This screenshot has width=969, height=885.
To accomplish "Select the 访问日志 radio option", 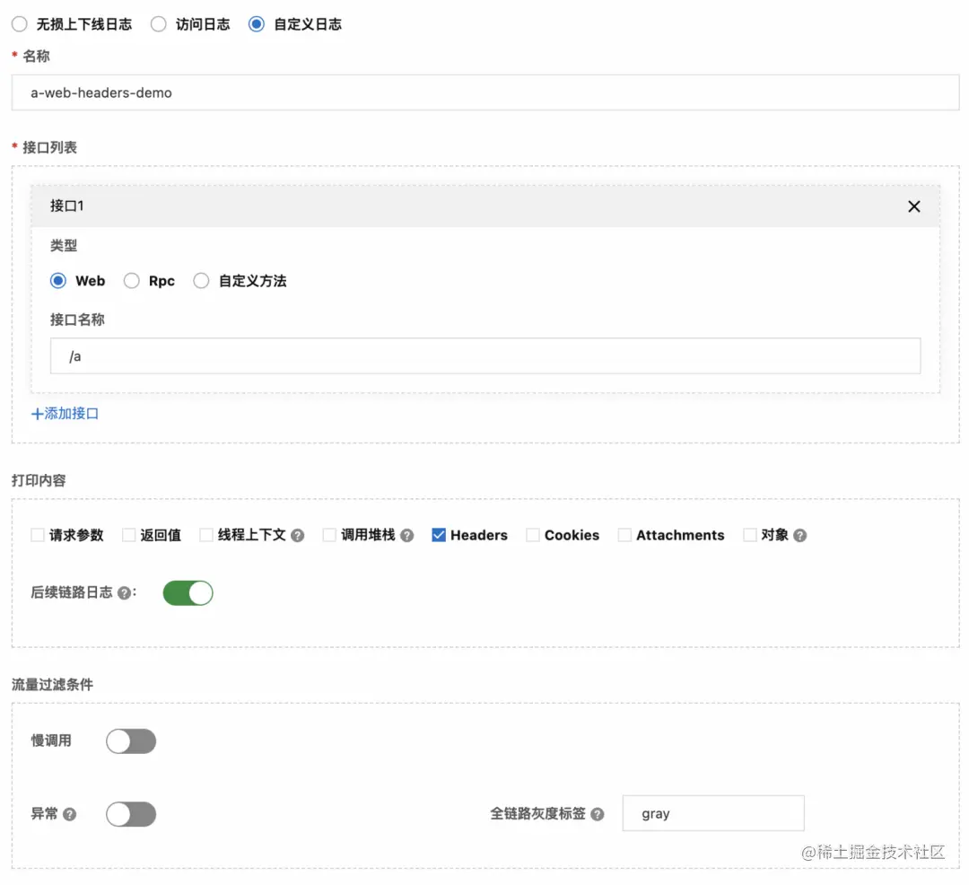I will (x=159, y=24).
